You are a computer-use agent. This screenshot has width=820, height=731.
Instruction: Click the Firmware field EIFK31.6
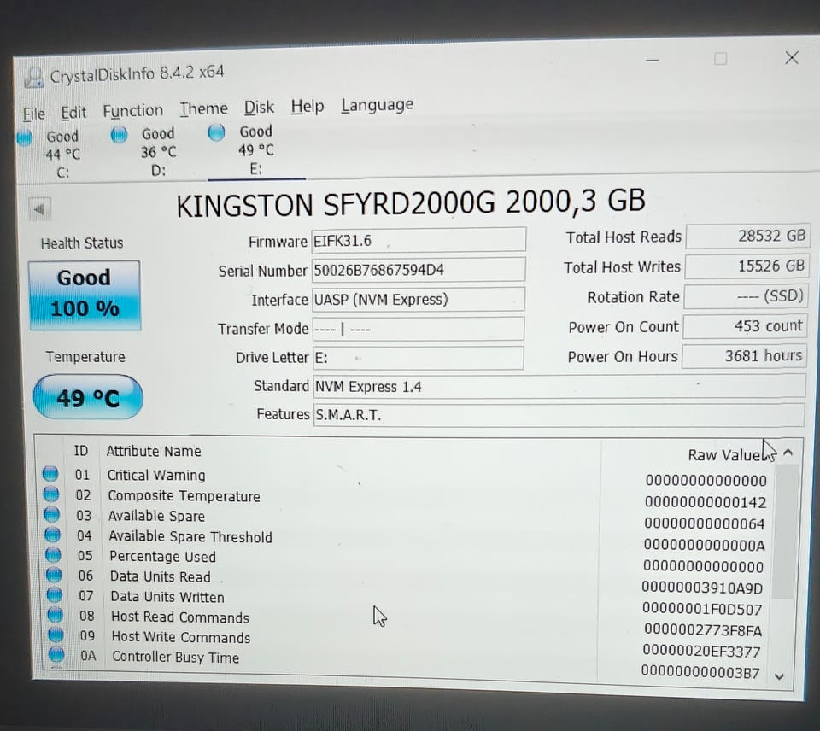click(x=419, y=241)
